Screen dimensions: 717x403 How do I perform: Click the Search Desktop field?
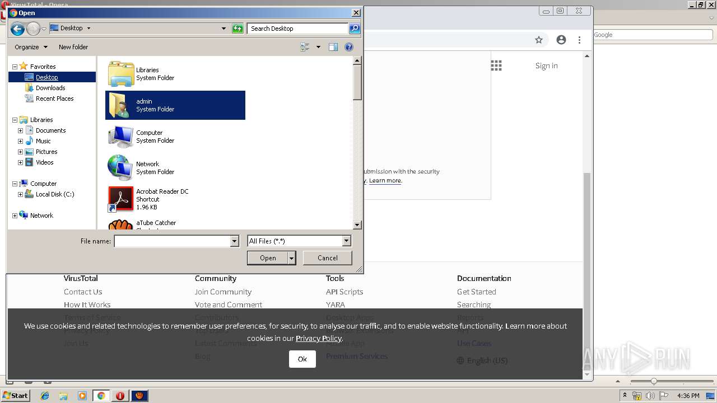(297, 28)
